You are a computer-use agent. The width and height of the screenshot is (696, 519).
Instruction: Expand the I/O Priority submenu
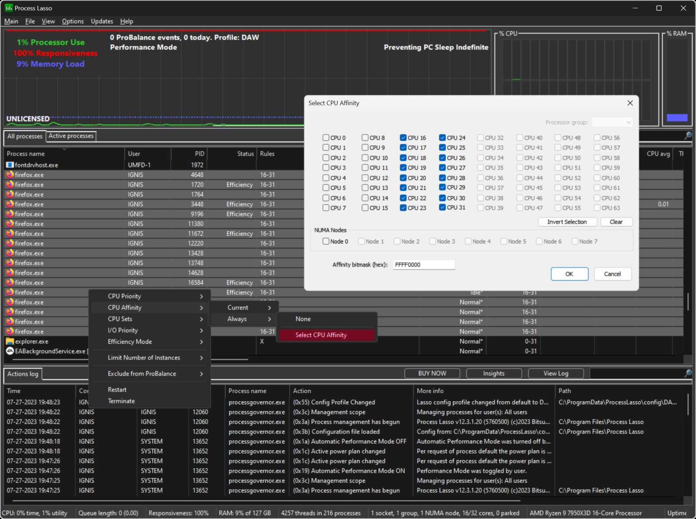tap(150, 330)
